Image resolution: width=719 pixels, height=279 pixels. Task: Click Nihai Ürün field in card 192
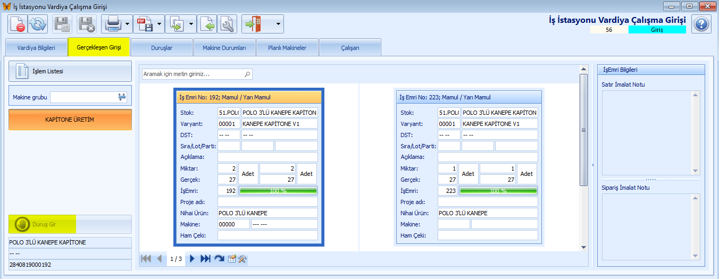pyautogui.click(x=267, y=213)
